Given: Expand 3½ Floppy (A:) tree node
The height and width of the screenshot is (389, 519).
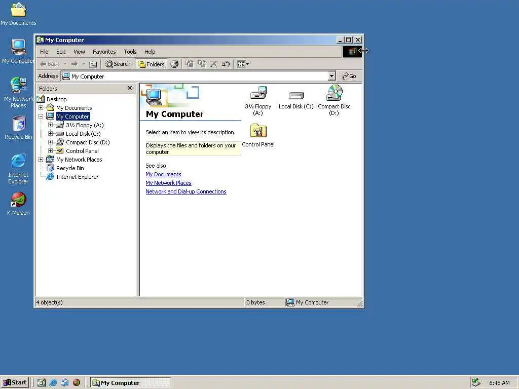Looking at the screenshot, I should click(x=50, y=125).
